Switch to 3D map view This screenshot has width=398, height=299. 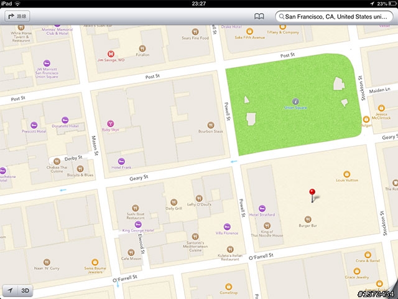[x=25, y=290]
